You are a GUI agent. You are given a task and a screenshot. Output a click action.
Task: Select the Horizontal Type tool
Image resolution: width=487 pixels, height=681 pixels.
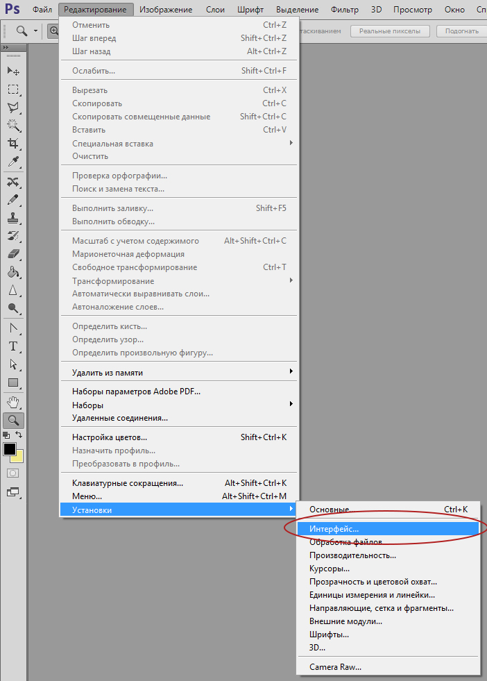(13, 346)
